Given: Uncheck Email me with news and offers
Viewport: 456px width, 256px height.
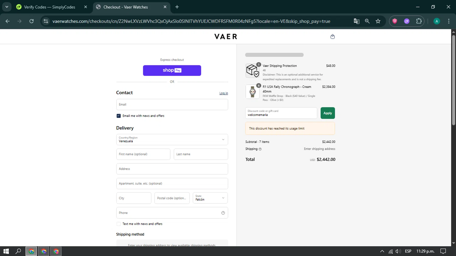Looking at the screenshot, I should [119, 116].
